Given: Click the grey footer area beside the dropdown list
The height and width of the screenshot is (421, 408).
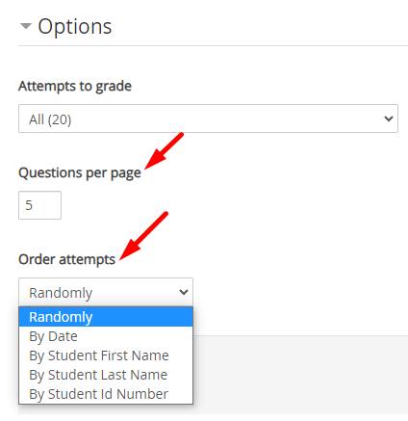Looking at the screenshot, I should pyautogui.click(x=300, y=375).
